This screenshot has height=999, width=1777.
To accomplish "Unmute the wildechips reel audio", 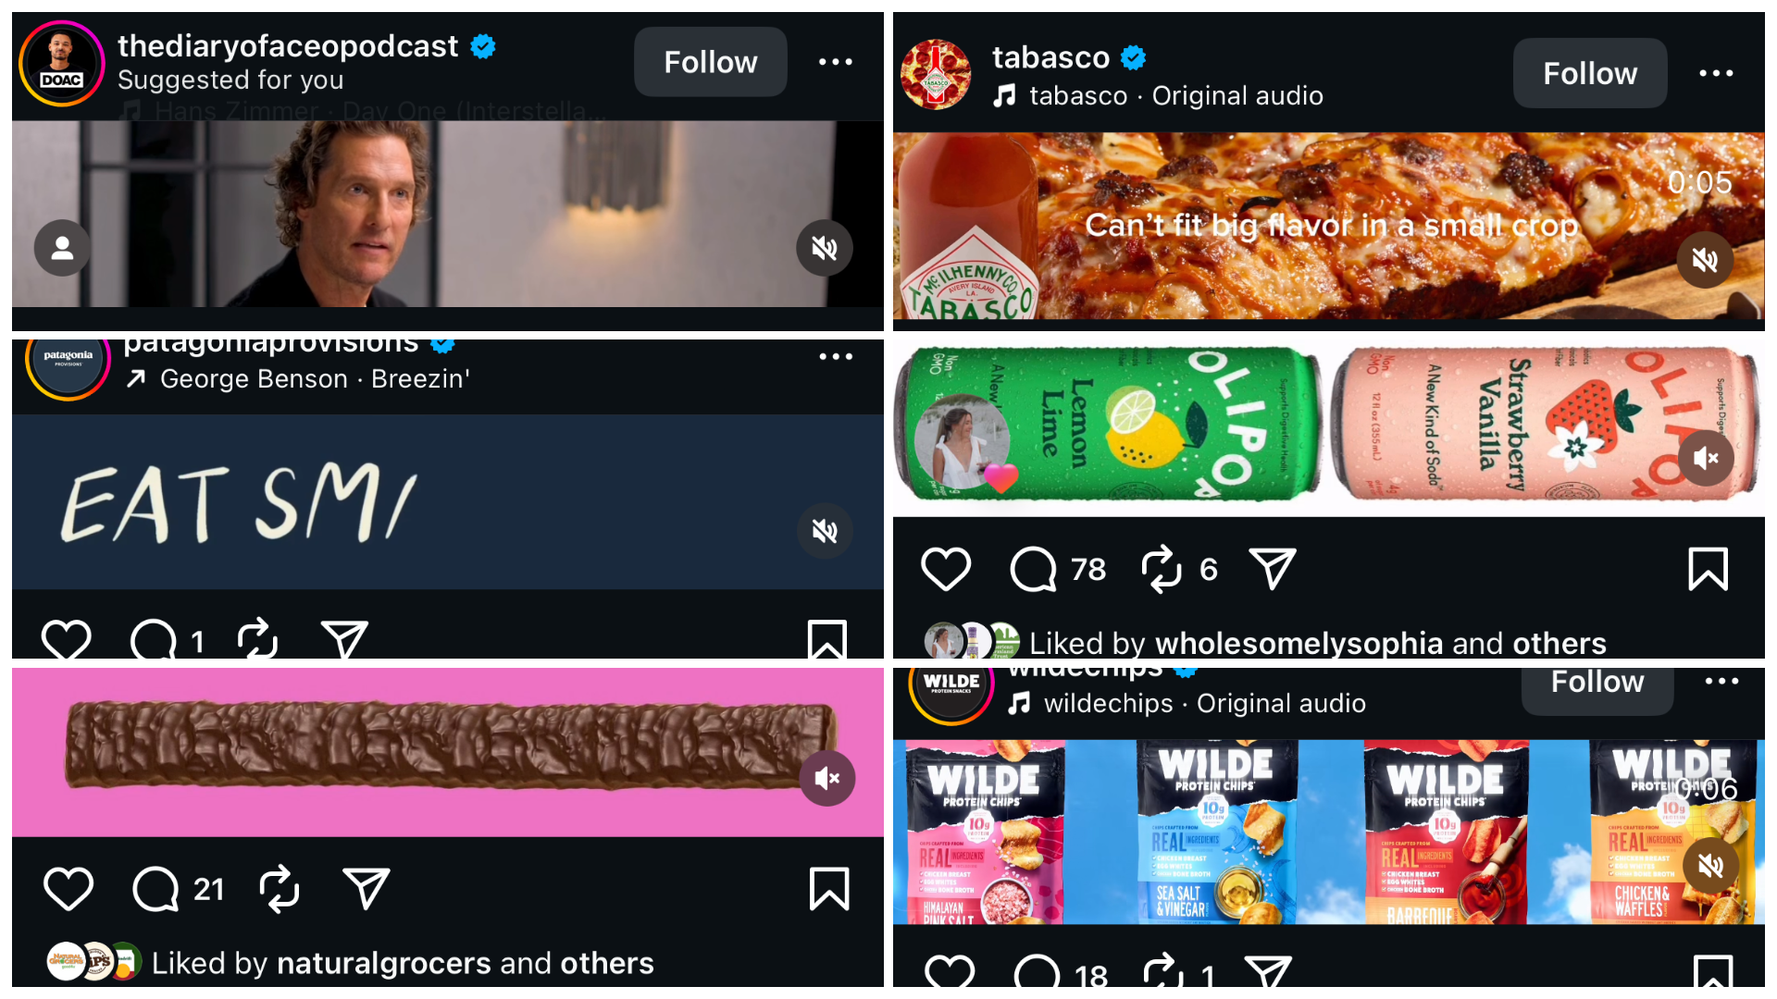I will click(x=1710, y=867).
